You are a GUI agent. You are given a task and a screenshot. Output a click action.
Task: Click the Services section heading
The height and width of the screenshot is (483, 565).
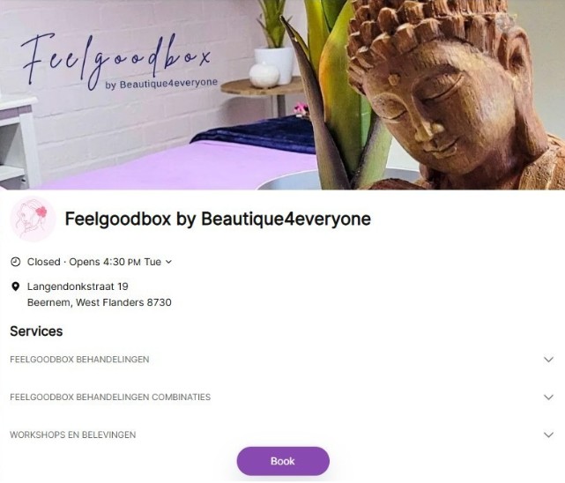coord(36,331)
